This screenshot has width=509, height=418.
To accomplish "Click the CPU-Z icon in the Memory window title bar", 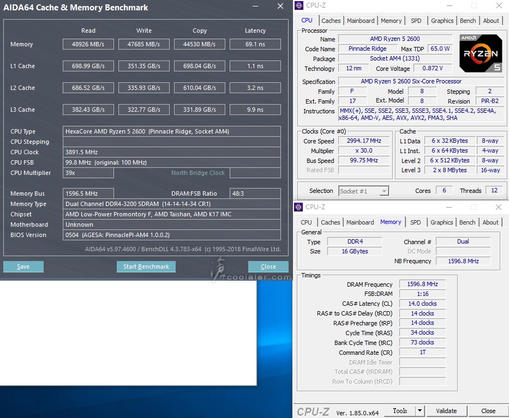I will (298, 207).
